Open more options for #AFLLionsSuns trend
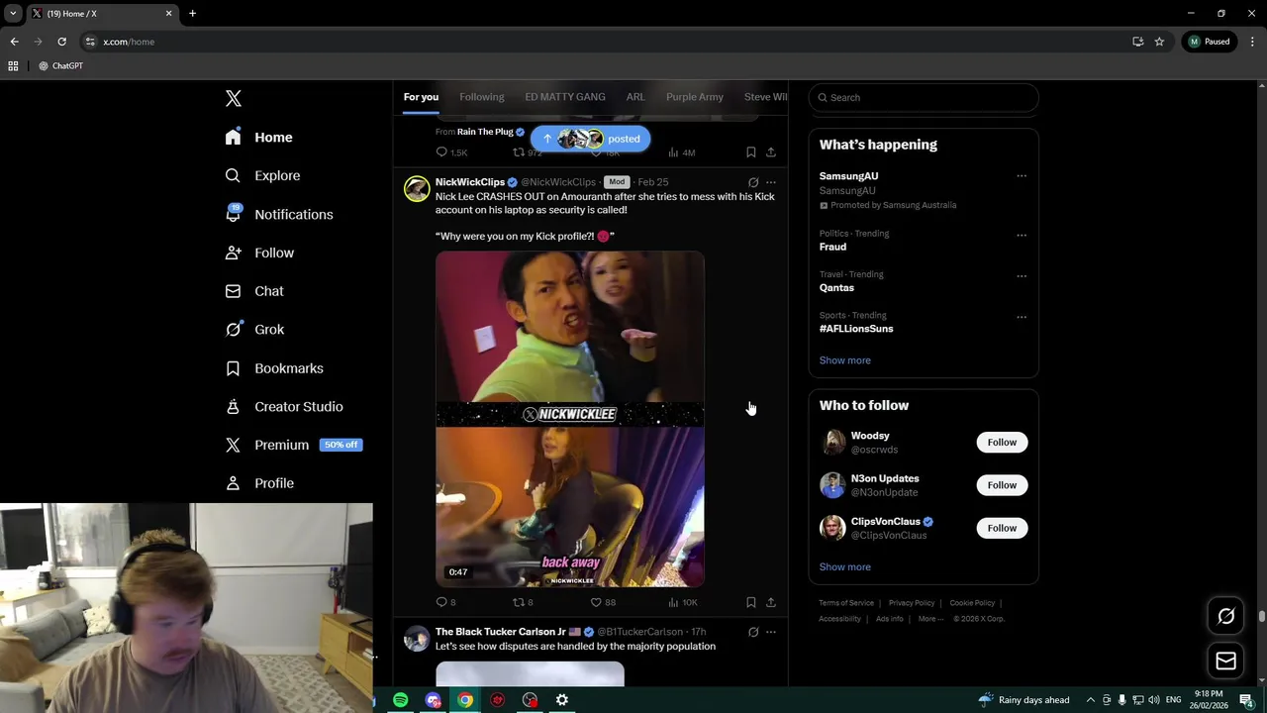The height and width of the screenshot is (713, 1267). (1022, 317)
